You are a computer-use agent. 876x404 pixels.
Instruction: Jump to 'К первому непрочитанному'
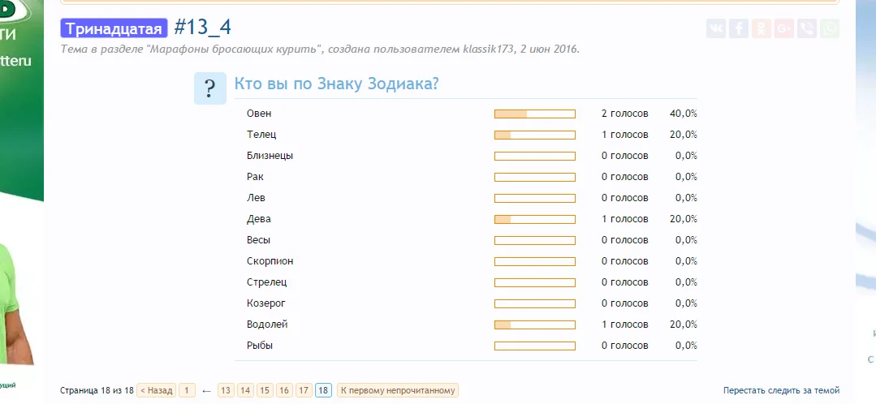tap(397, 390)
